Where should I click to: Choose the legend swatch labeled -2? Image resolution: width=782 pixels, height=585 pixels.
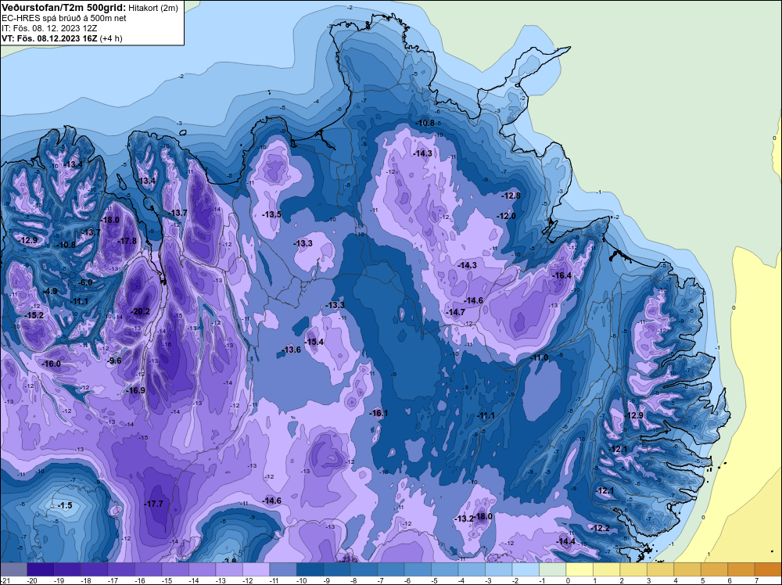coord(526,569)
